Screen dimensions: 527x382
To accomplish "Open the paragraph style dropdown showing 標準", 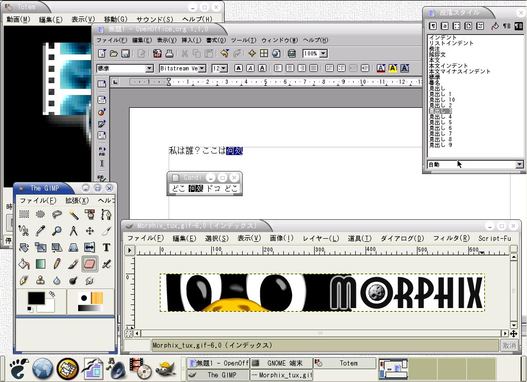I will pos(149,68).
